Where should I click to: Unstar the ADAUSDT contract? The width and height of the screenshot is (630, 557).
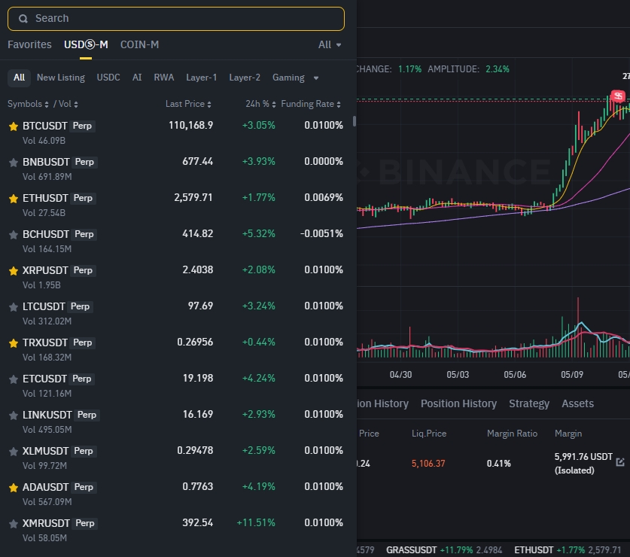point(14,488)
